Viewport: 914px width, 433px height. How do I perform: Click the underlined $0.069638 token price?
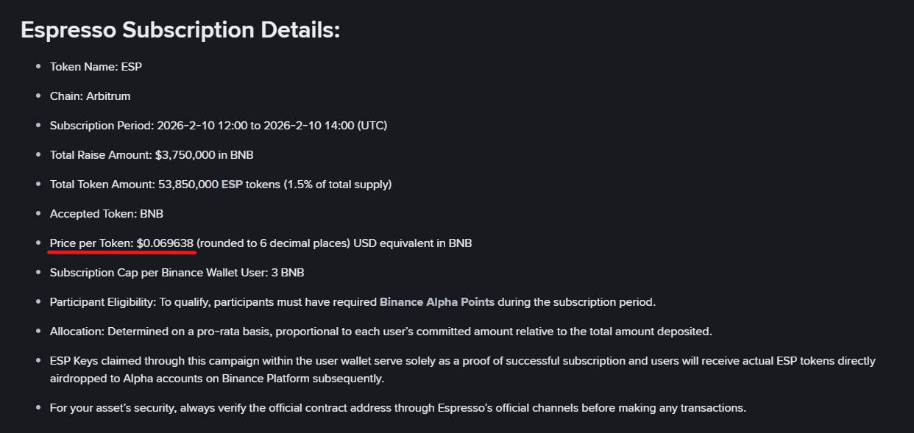(x=165, y=243)
